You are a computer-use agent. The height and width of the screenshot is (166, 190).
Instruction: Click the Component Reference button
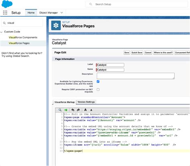[x=182, y=53]
